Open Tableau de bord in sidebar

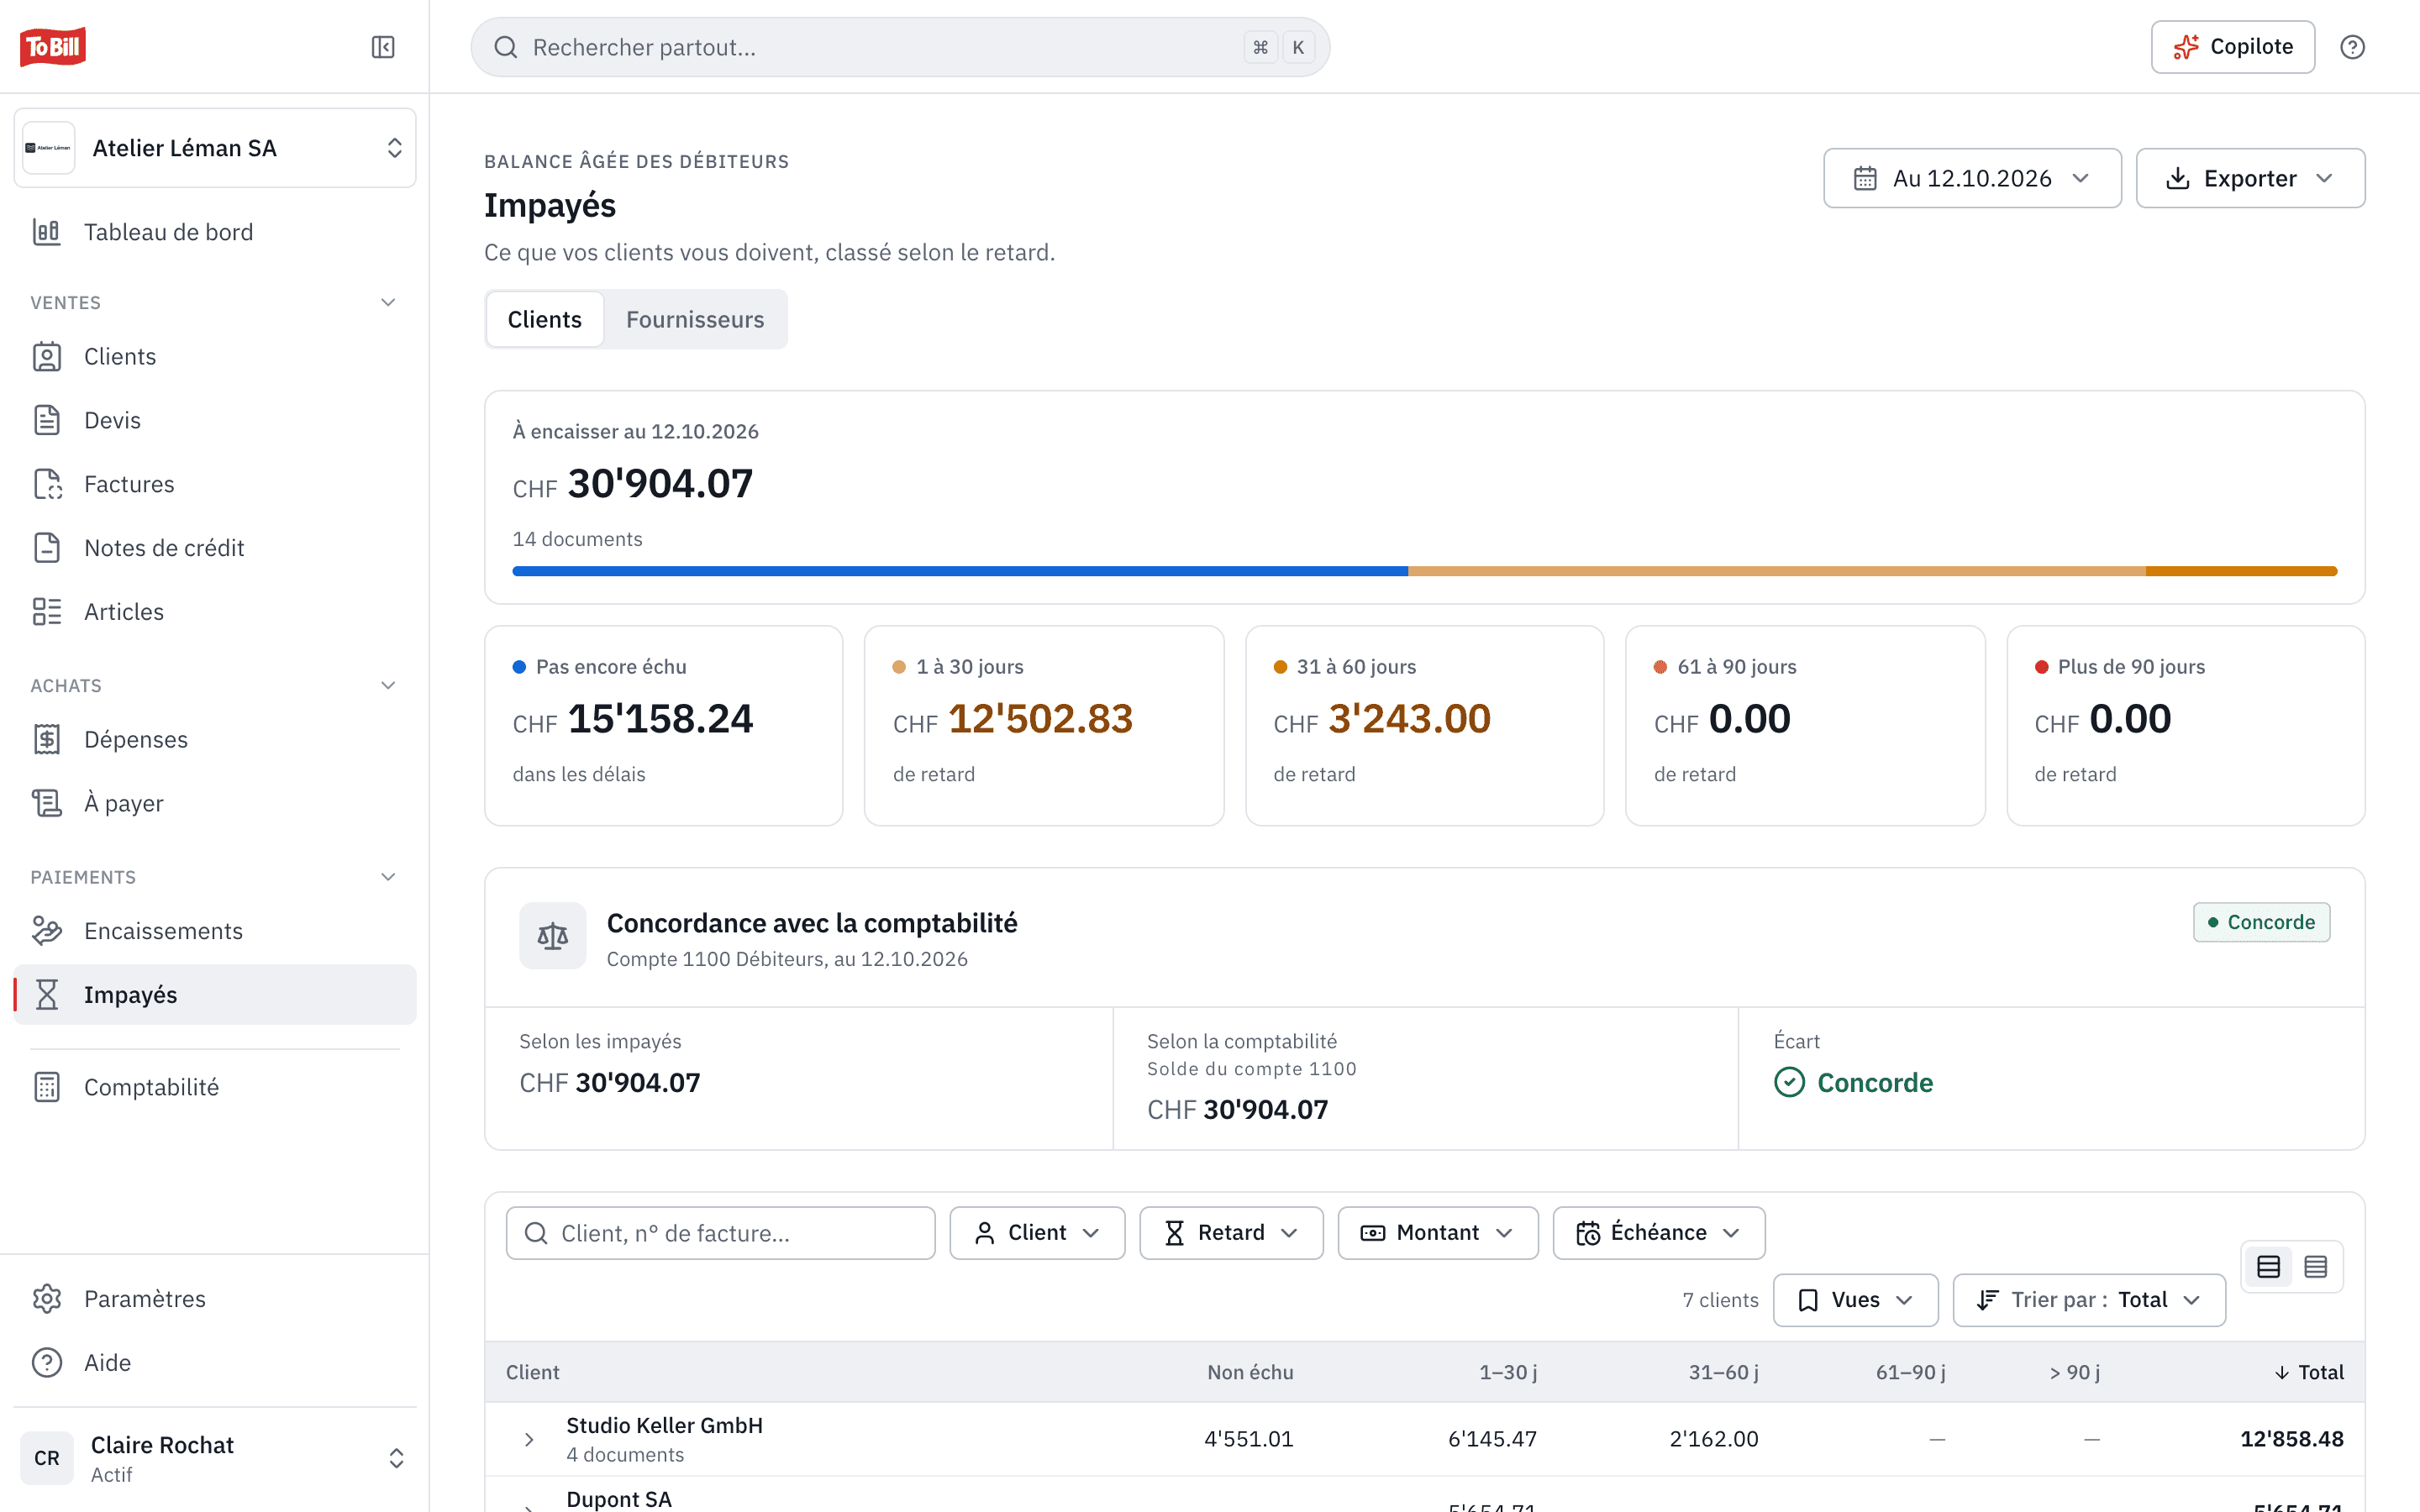[215, 232]
